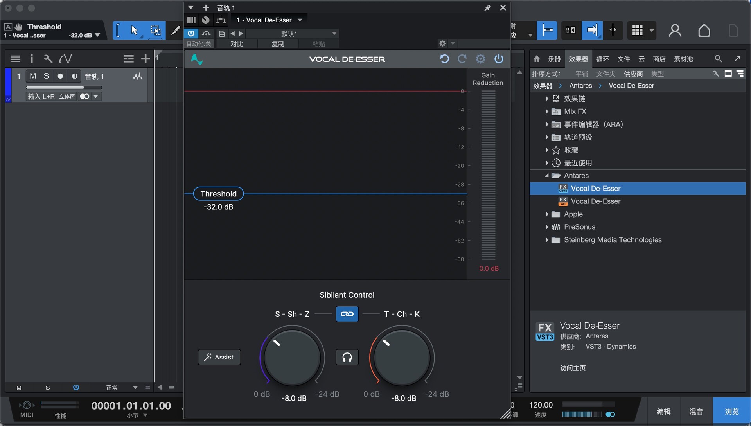The width and height of the screenshot is (751, 426).
Task: Click the headphones listen icon
Action: coord(347,357)
